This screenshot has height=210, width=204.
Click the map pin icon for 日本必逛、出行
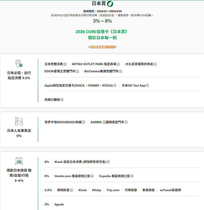(x=19, y=64)
